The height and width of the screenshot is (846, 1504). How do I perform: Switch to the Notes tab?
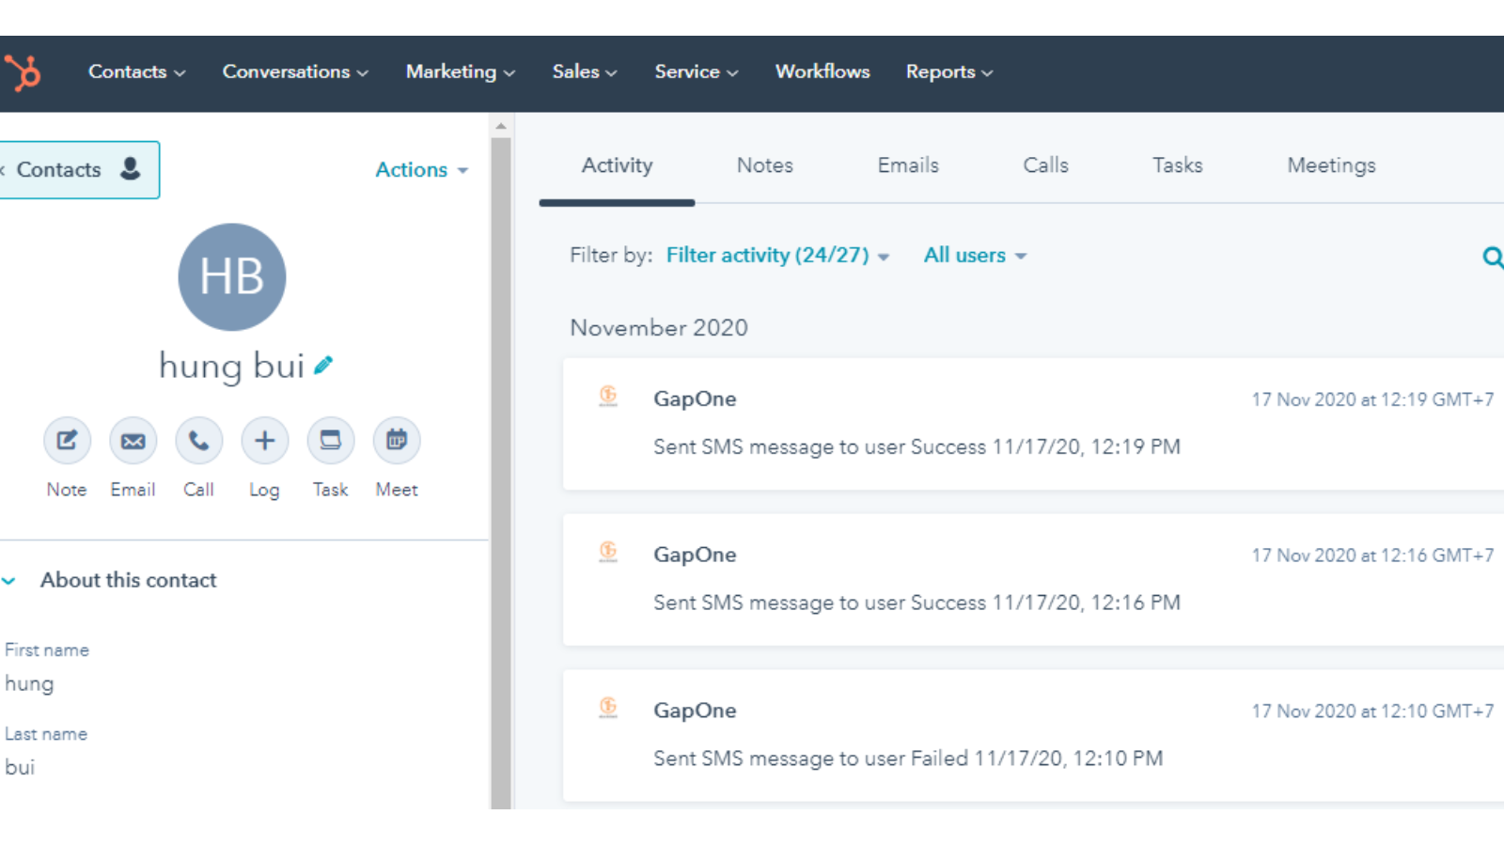(764, 165)
